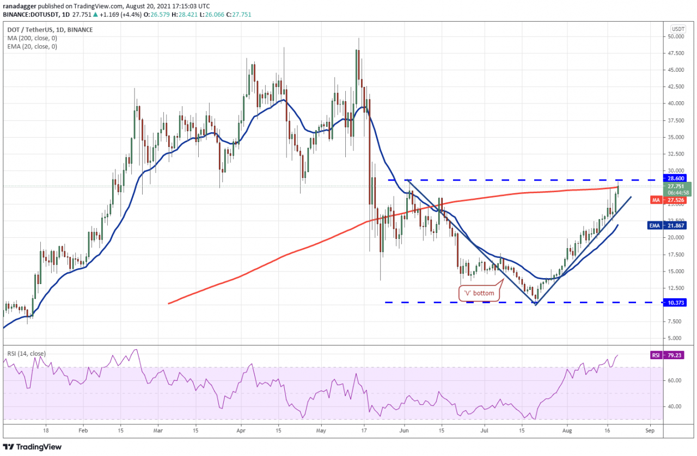697x456 pixels.
Task: Click the 28.600 resistance level label
Action: pyautogui.click(x=677, y=178)
